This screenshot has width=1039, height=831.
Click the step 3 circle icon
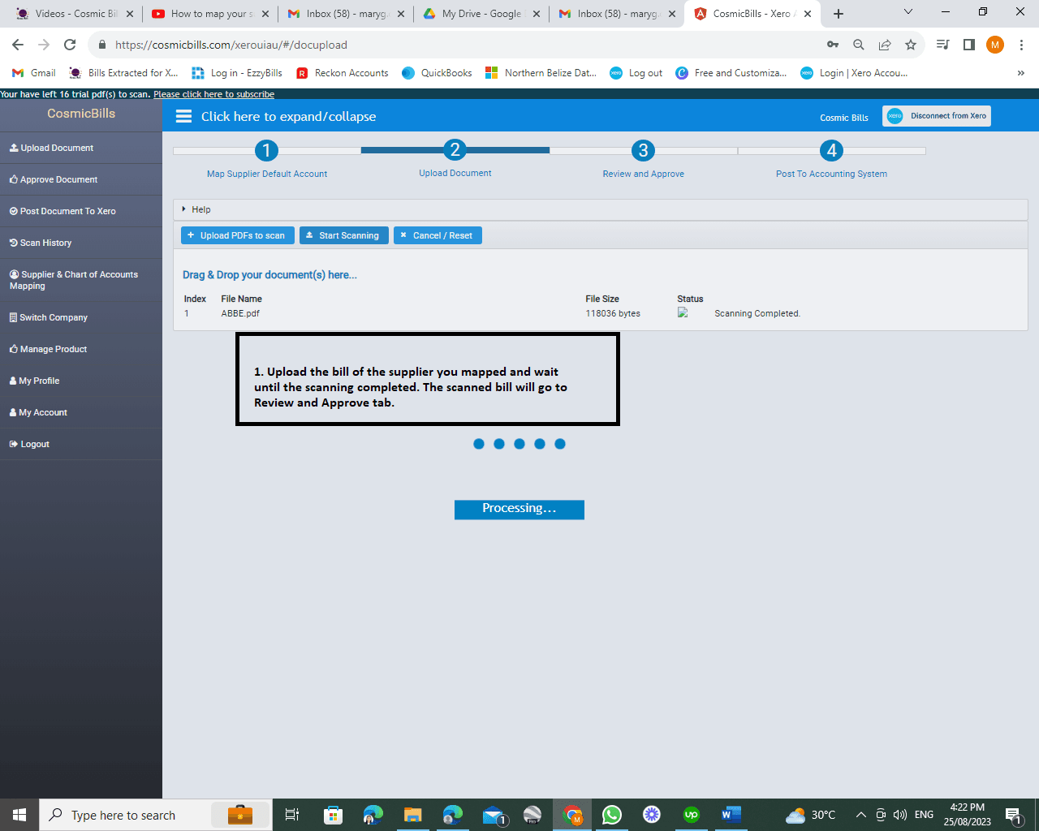pos(644,150)
